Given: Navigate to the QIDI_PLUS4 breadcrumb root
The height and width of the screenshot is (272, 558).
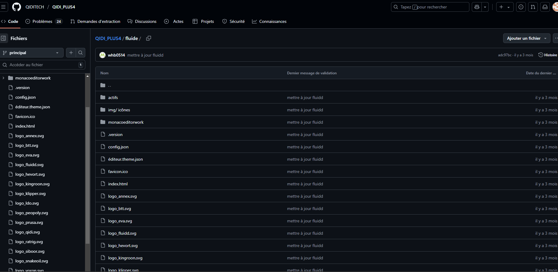Looking at the screenshot, I should (x=108, y=38).
